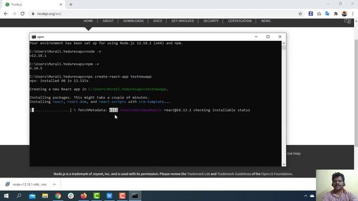The image size is (358, 201).
Task: Click 'react@16.13.1 checking installable status' text
Action: [x=207, y=110]
